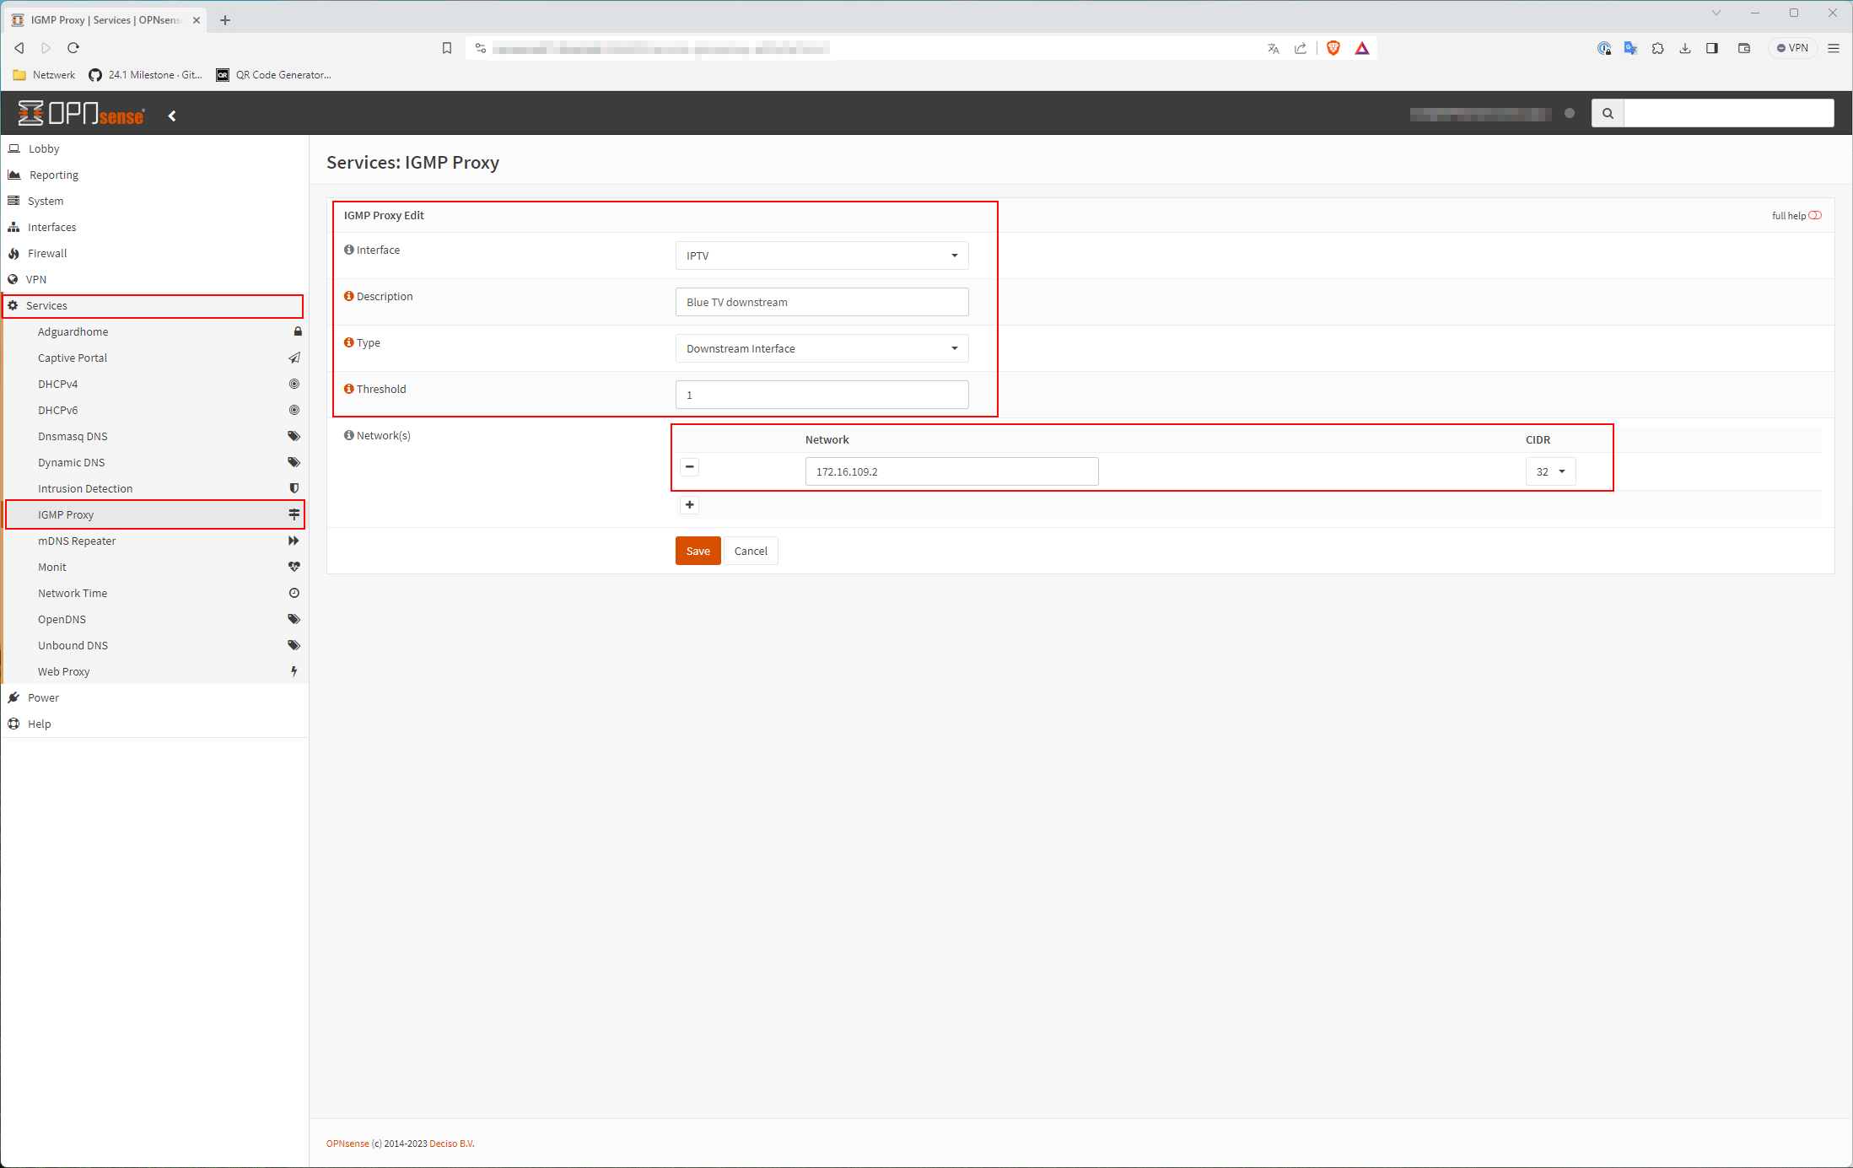Click the mDNS Repeater sidebar icon
This screenshot has height=1168, width=1853.
click(x=294, y=540)
